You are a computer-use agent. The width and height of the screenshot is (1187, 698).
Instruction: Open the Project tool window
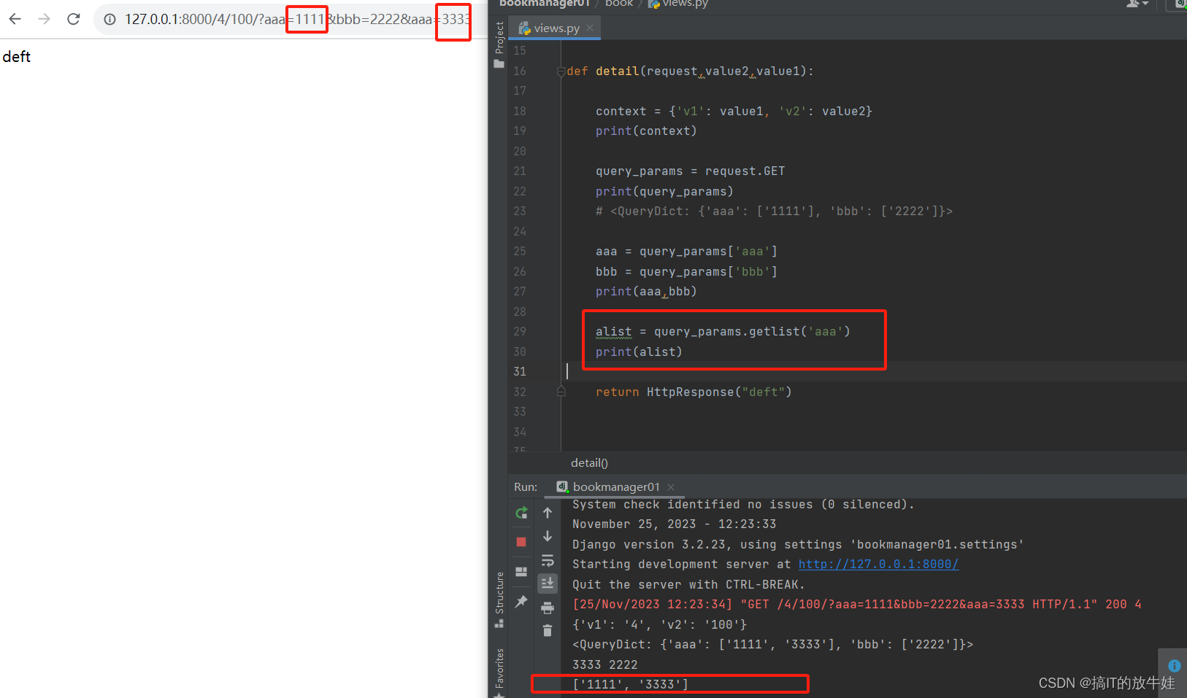(499, 44)
